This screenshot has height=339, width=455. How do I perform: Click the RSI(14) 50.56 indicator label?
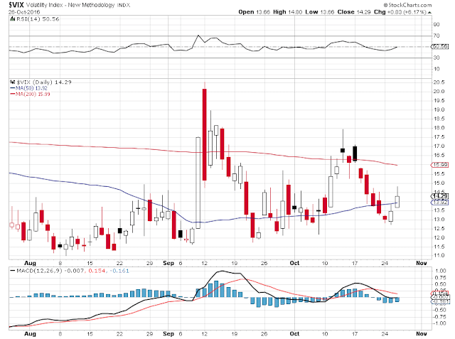38,19
